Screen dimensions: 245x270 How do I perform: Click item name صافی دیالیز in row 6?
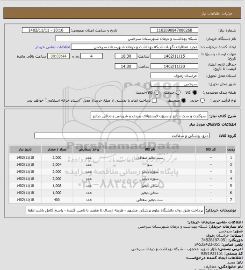[150, 193]
